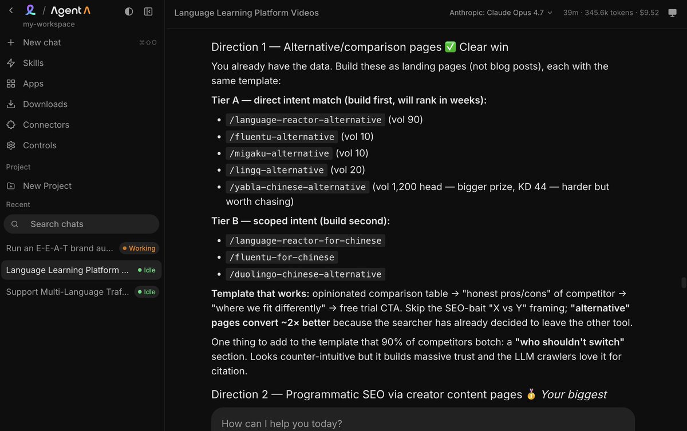Click the /lingq-alternative code snippet
The height and width of the screenshot is (431, 687).
pyautogui.click(x=277, y=170)
